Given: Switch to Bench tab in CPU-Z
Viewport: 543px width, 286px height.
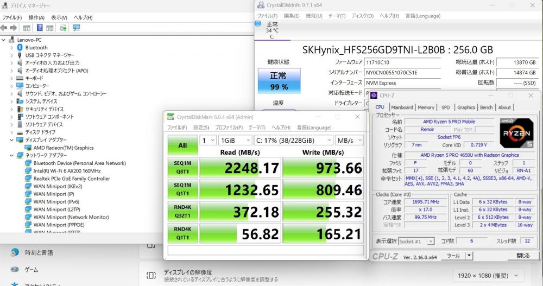Looking at the screenshot, I should 486,107.
